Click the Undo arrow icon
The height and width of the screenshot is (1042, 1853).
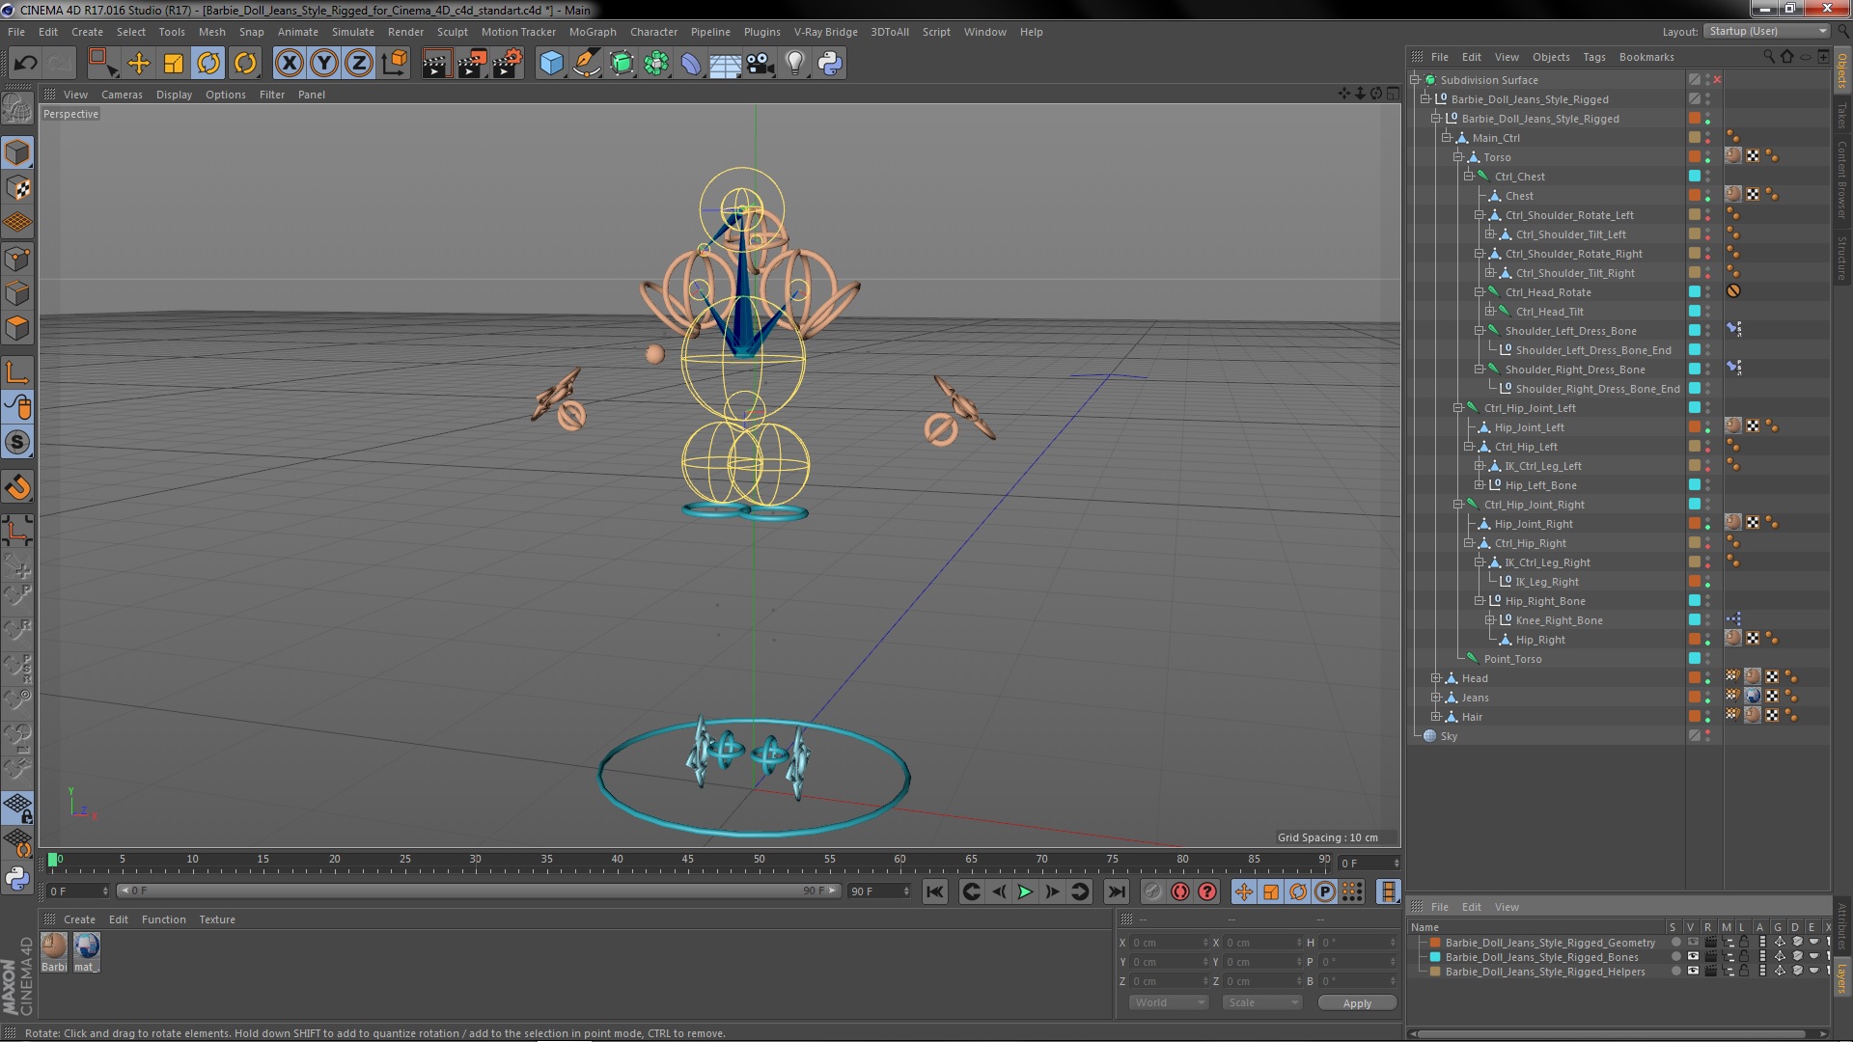coord(25,64)
